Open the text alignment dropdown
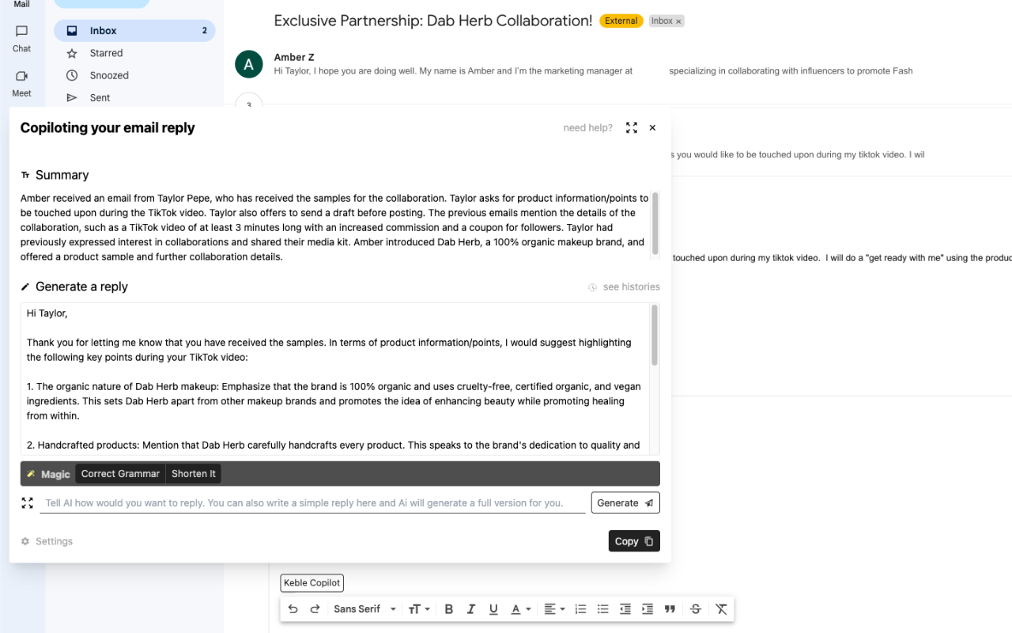1012x633 pixels. (554, 608)
